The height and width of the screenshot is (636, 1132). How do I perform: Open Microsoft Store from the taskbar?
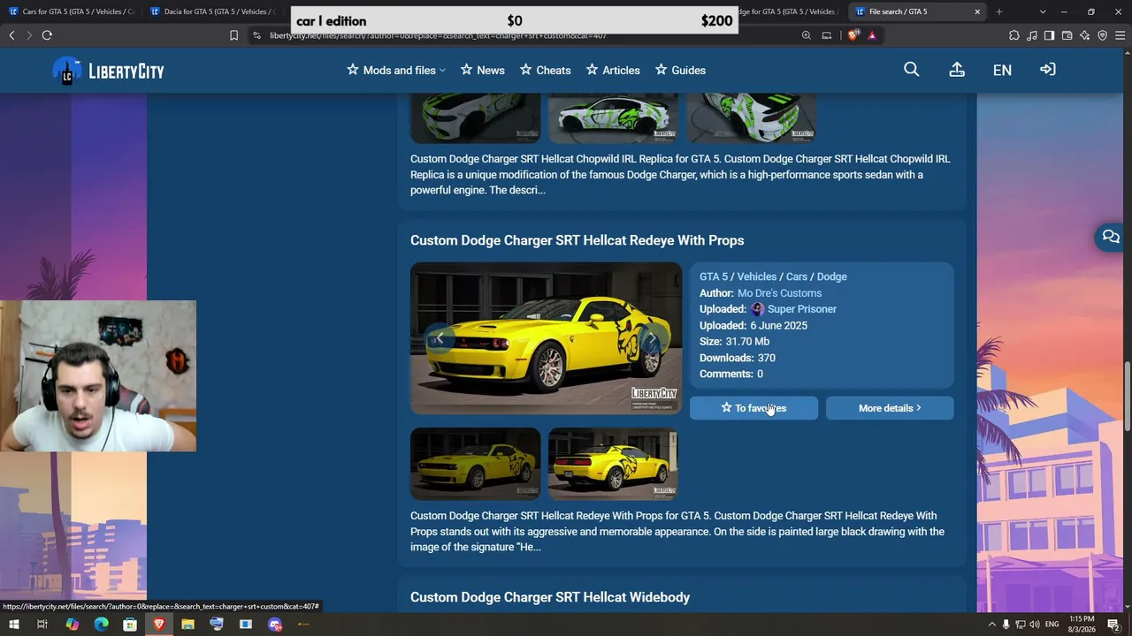coord(130,625)
